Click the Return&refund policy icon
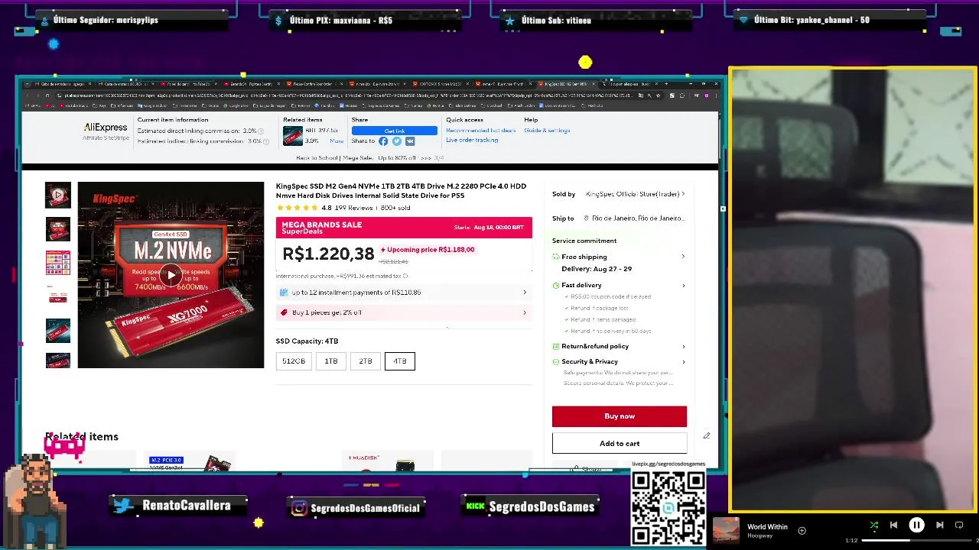Viewport: 979px width, 550px height. coord(556,346)
